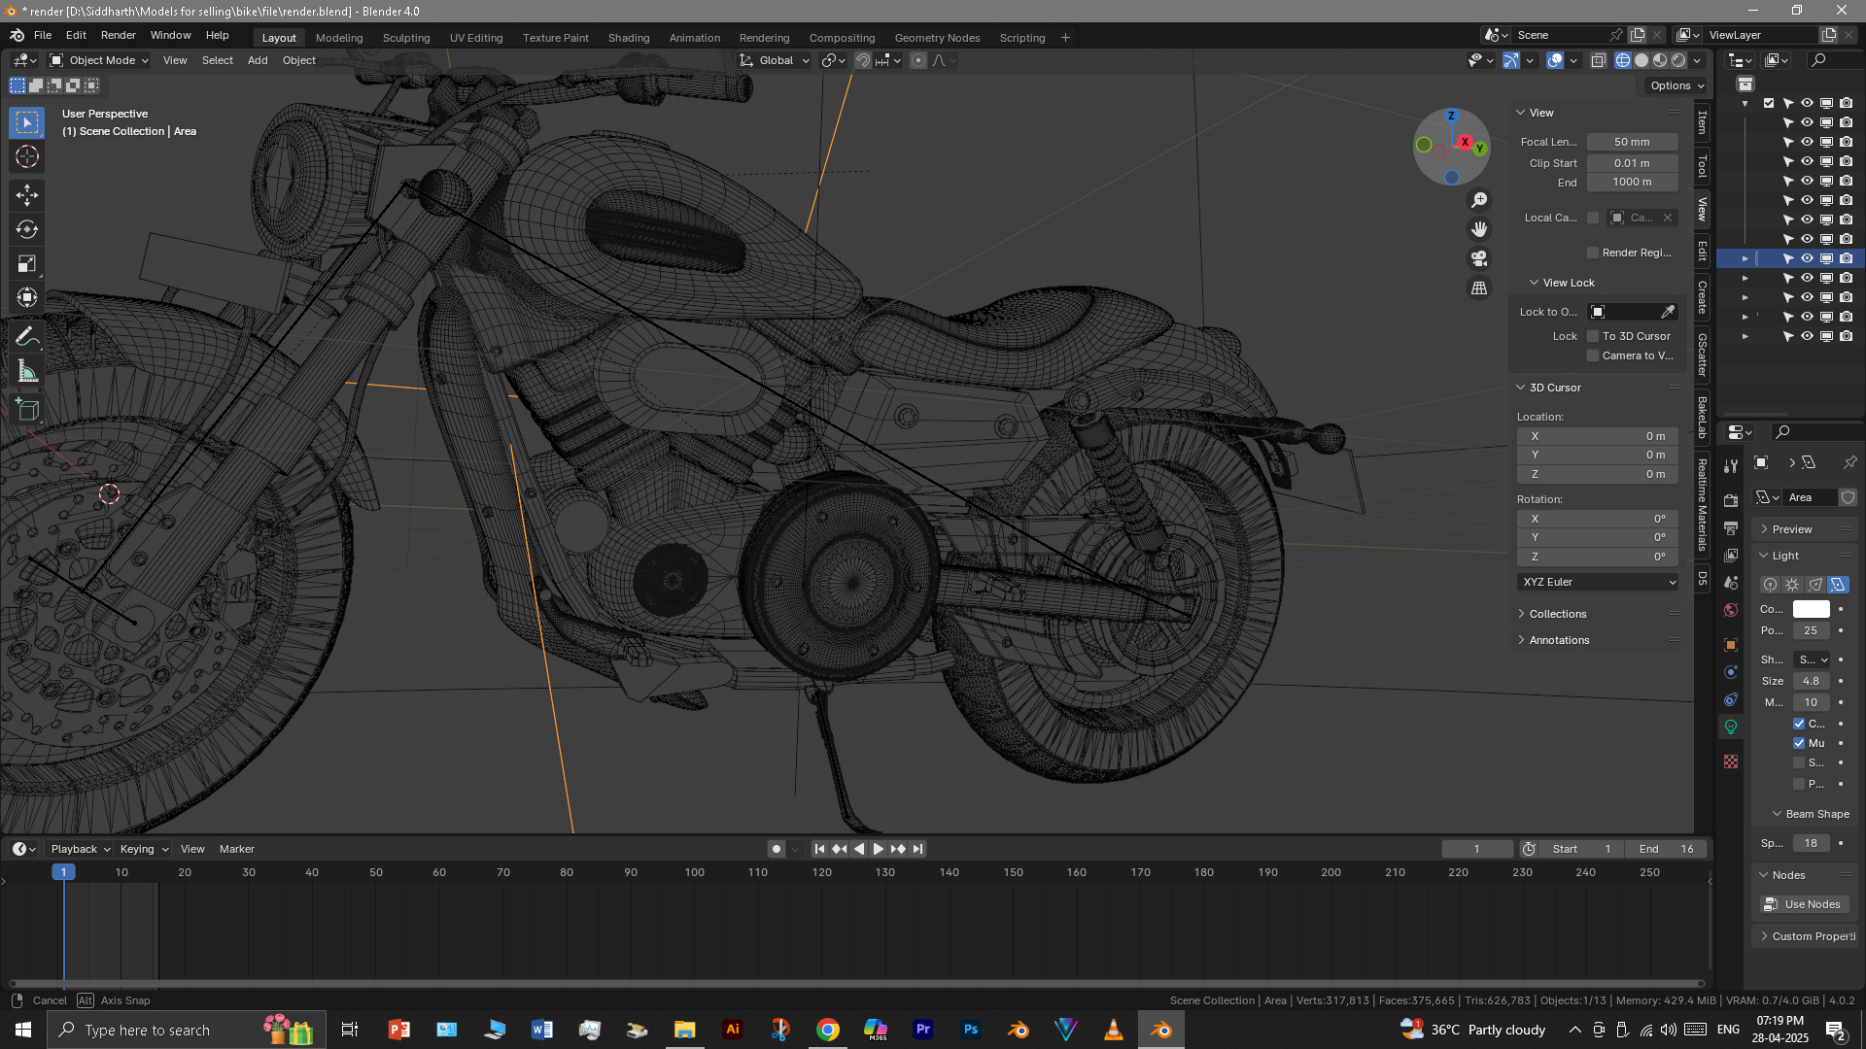
Task: Choose the Point light type icon
Action: (1771, 585)
